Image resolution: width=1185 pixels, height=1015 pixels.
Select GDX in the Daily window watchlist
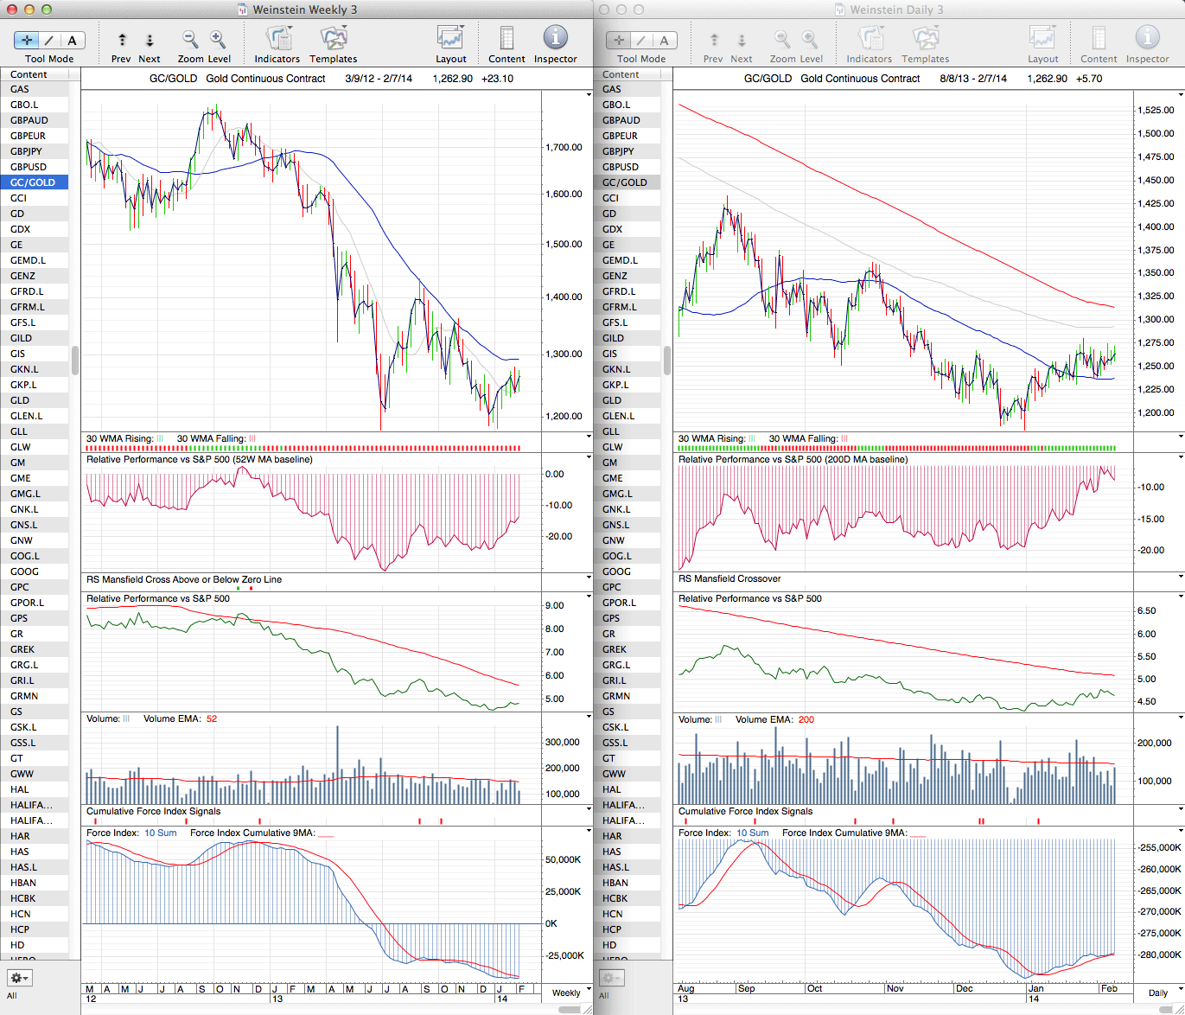(612, 229)
